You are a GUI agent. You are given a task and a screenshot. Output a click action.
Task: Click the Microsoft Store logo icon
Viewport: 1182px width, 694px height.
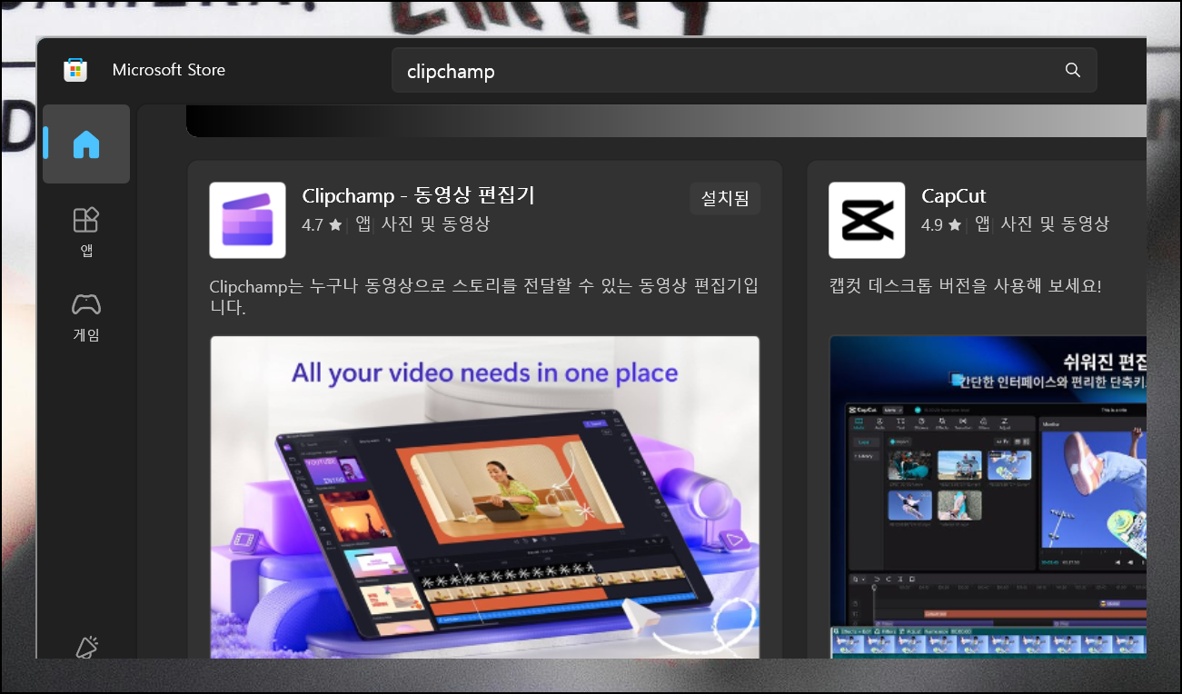coord(75,70)
